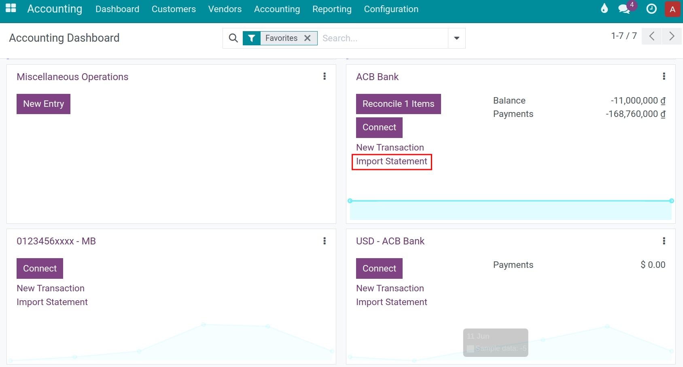
Task: Click the droplet debug icon in top bar
Action: [x=604, y=8]
